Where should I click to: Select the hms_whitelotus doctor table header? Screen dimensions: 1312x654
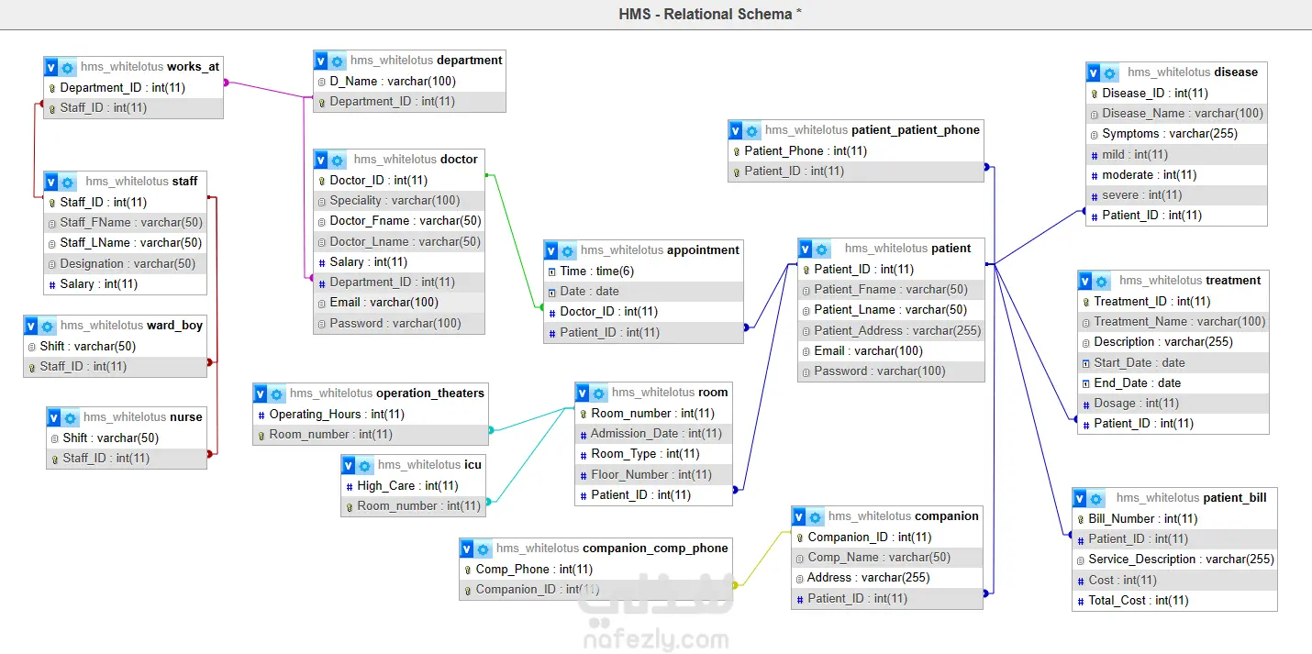(416, 160)
